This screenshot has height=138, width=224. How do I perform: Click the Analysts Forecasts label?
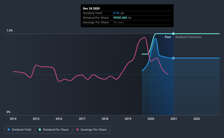(189, 37)
